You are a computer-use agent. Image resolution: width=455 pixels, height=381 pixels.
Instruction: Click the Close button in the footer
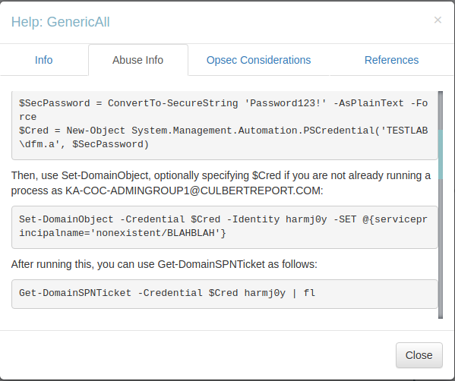point(419,355)
